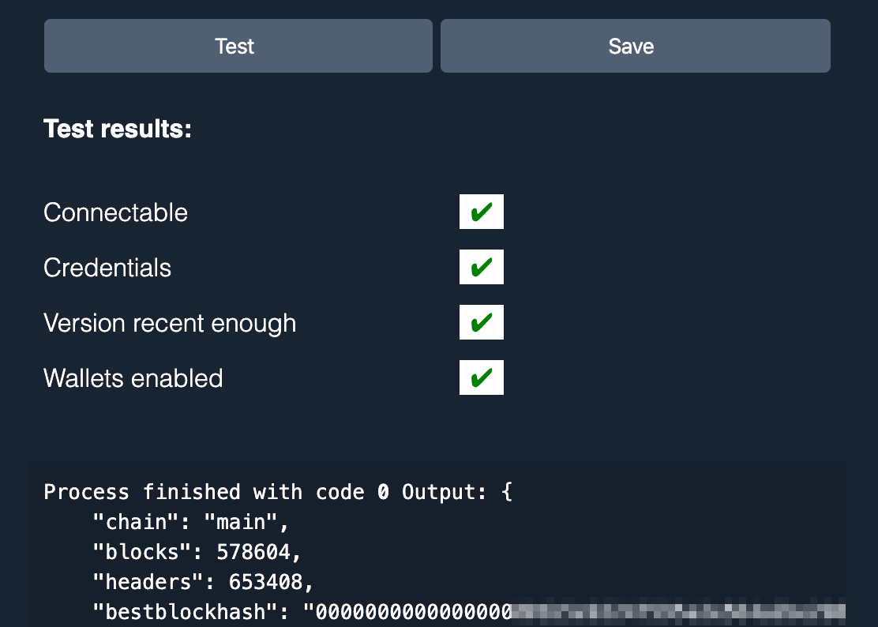
Task: Click the opening brace after Output:
Action: click(x=506, y=492)
